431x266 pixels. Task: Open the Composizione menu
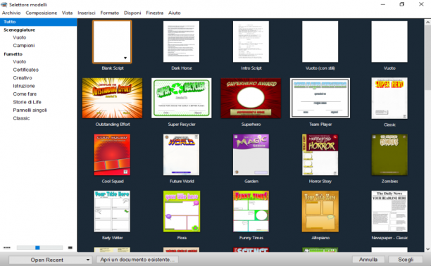[42, 13]
